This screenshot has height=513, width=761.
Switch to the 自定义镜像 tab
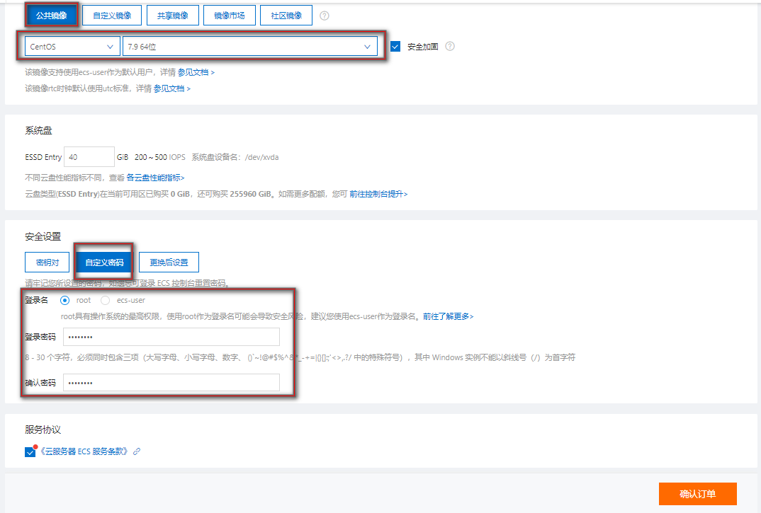pos(111,15)
